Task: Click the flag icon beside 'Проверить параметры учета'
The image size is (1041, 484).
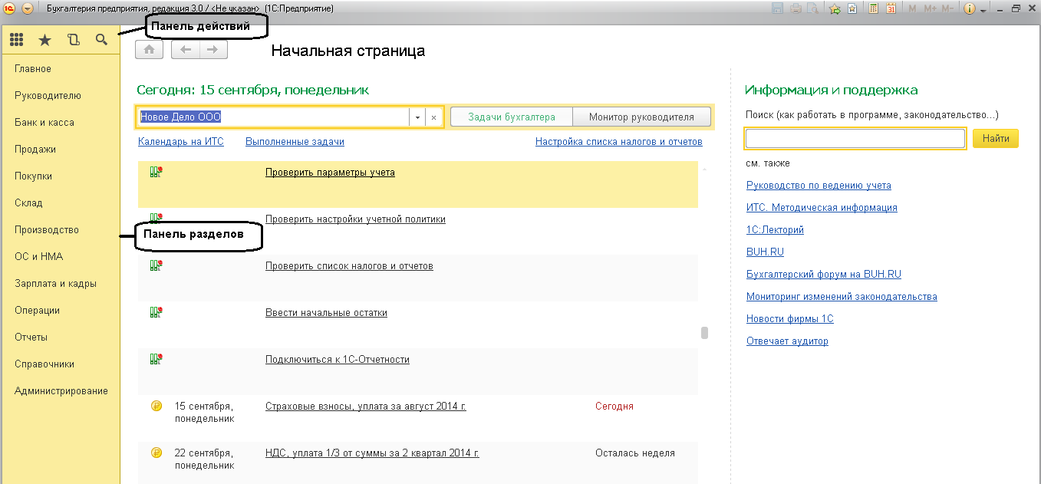Action: pyautogui.click(x=156, y=173)
